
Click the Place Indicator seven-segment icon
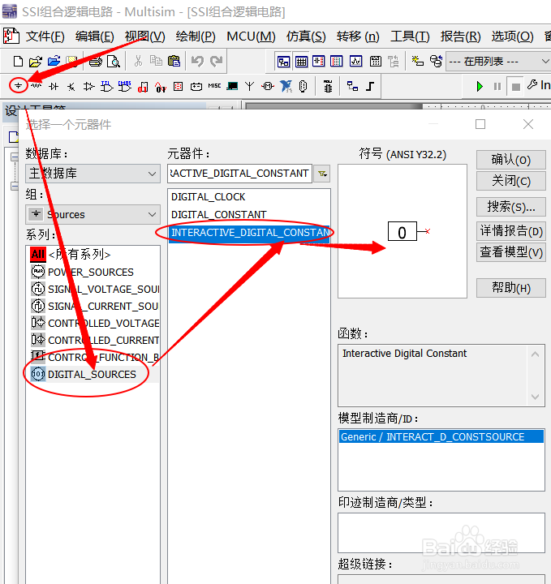click(178, 87)
